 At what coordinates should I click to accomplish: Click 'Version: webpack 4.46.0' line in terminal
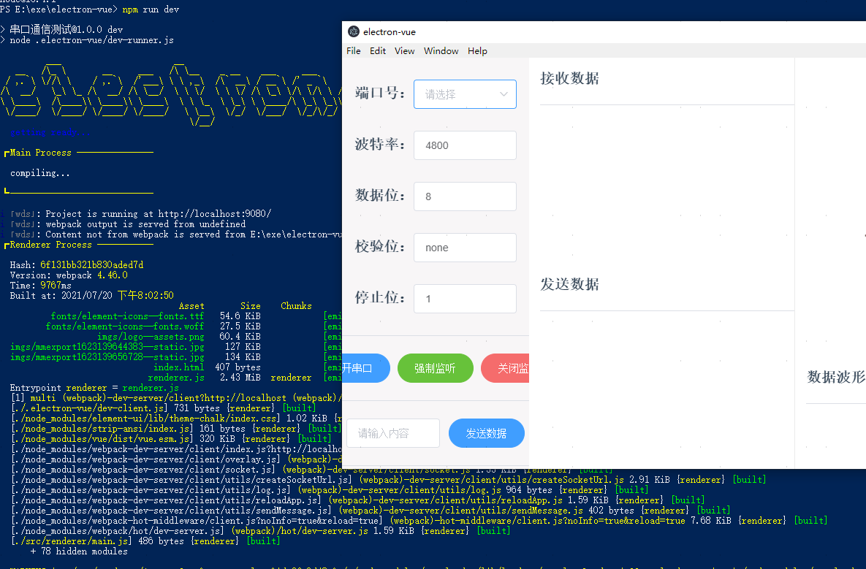(x=69, y=275)
